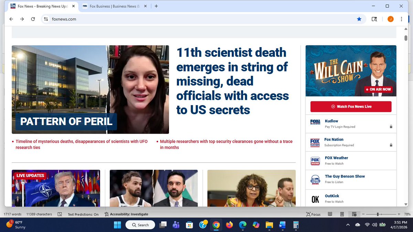Click the taskbar Search box
413x232 pixels.
pos(140,225)
